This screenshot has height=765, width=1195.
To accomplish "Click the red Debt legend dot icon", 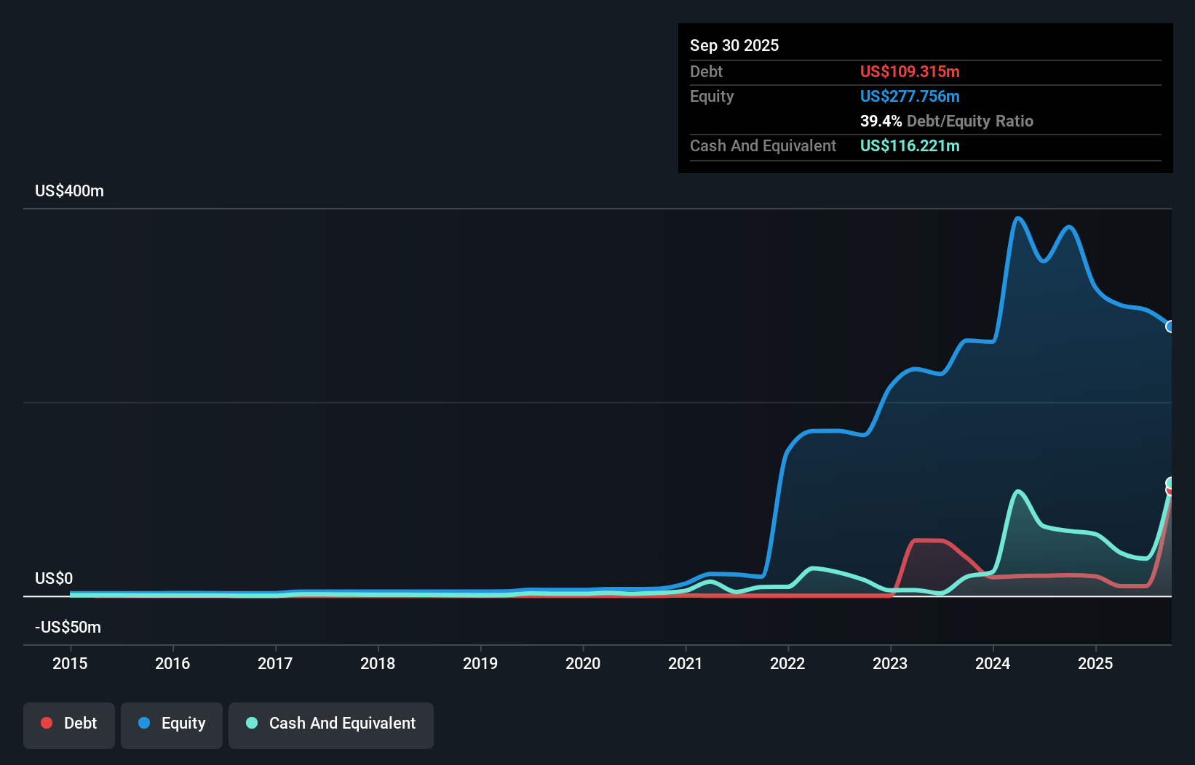I will 47,723.
